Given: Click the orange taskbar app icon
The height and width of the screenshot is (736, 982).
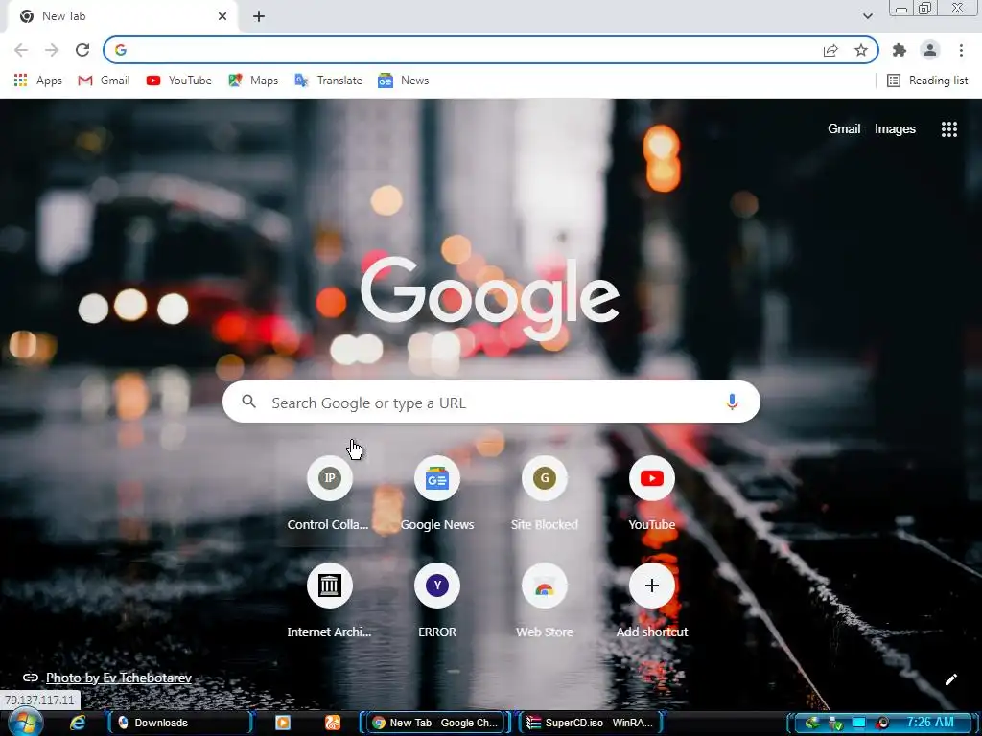Looking at the screenshot, I should click(333, 723).
